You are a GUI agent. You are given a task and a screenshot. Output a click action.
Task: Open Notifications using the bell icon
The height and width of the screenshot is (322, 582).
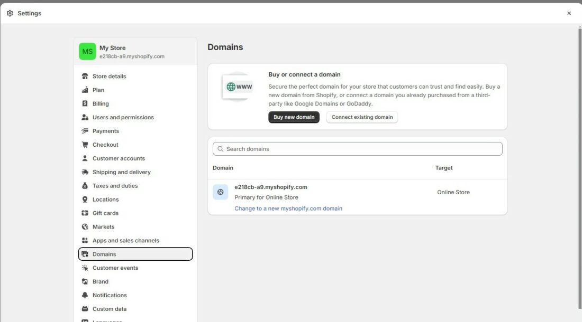click(85, 295)
